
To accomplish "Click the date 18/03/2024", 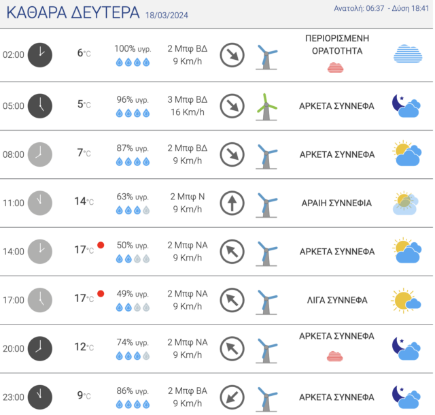I will [x=167, y=15].
